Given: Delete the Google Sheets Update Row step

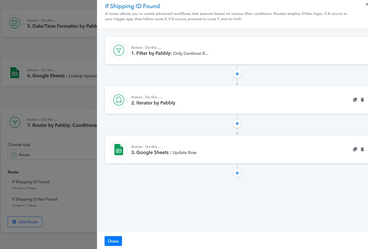Looking at the screenshot, I should (362, 149).
